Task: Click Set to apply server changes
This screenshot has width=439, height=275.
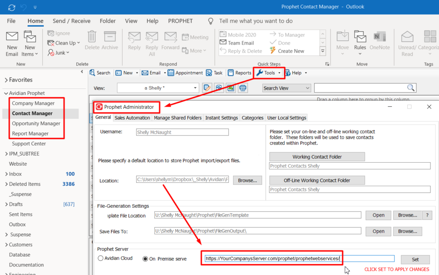Action: pyautogui.click(x=415, y=260)
